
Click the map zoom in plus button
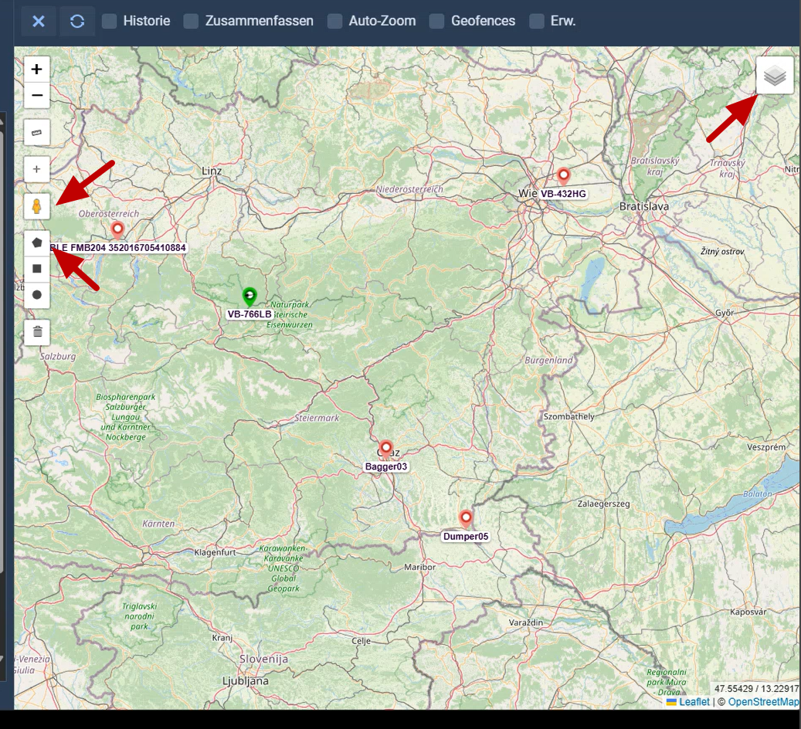tap(36, 70)
